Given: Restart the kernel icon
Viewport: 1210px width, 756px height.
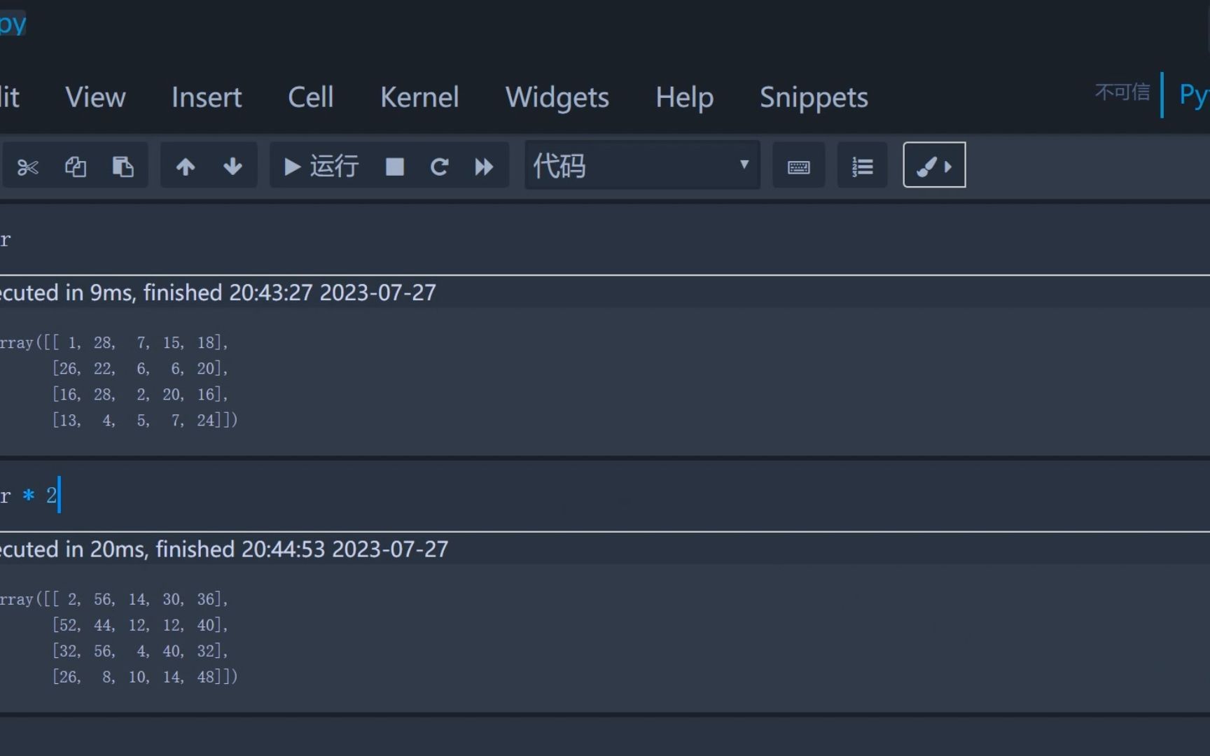Looking at the screenshot, I should 439,167.
